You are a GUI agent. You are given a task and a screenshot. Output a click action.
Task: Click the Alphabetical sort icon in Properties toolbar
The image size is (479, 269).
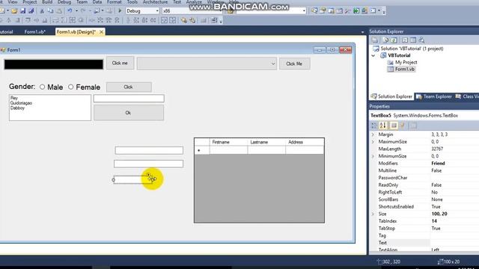pos(383,126)
